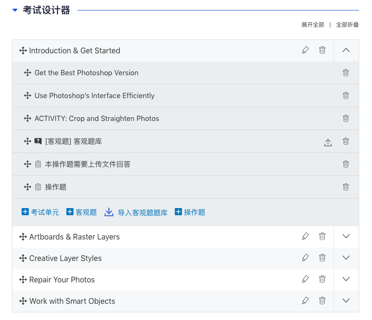Delete the Introduction & Get Started section

point(322,50)
